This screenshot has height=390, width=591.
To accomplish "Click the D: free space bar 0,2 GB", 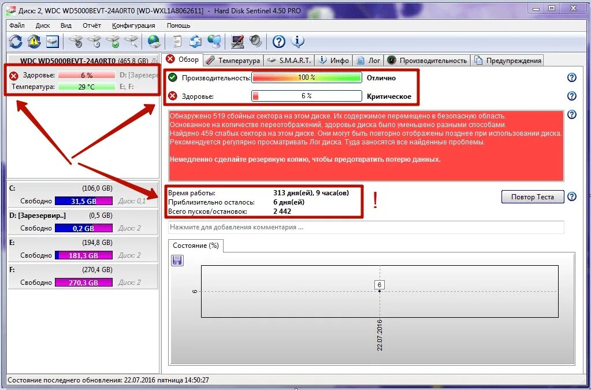I will pyautogui.click(x=84, y=228).
